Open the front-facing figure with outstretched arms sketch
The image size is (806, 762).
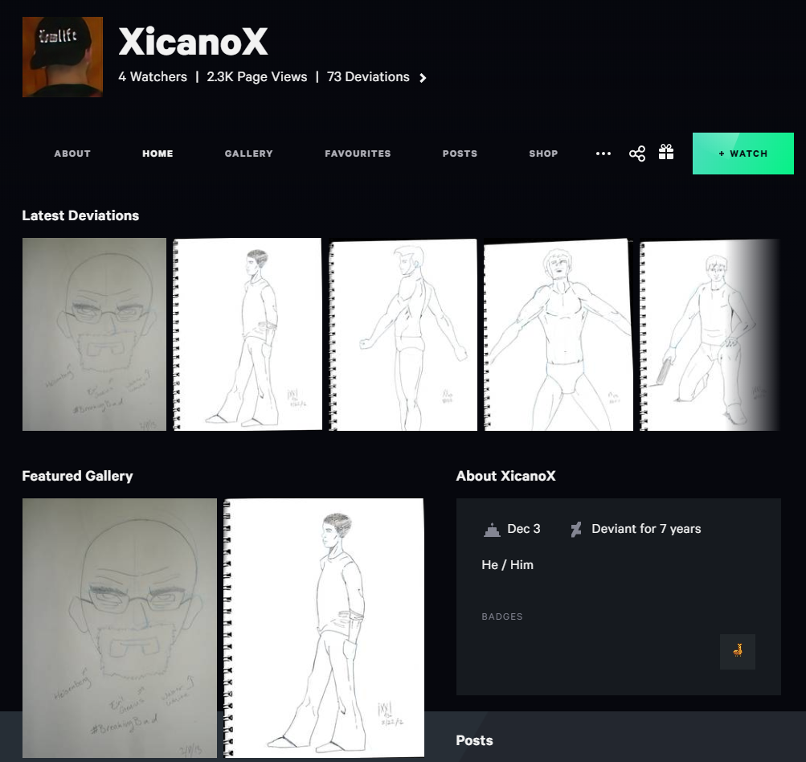click(x=558, y=334)
